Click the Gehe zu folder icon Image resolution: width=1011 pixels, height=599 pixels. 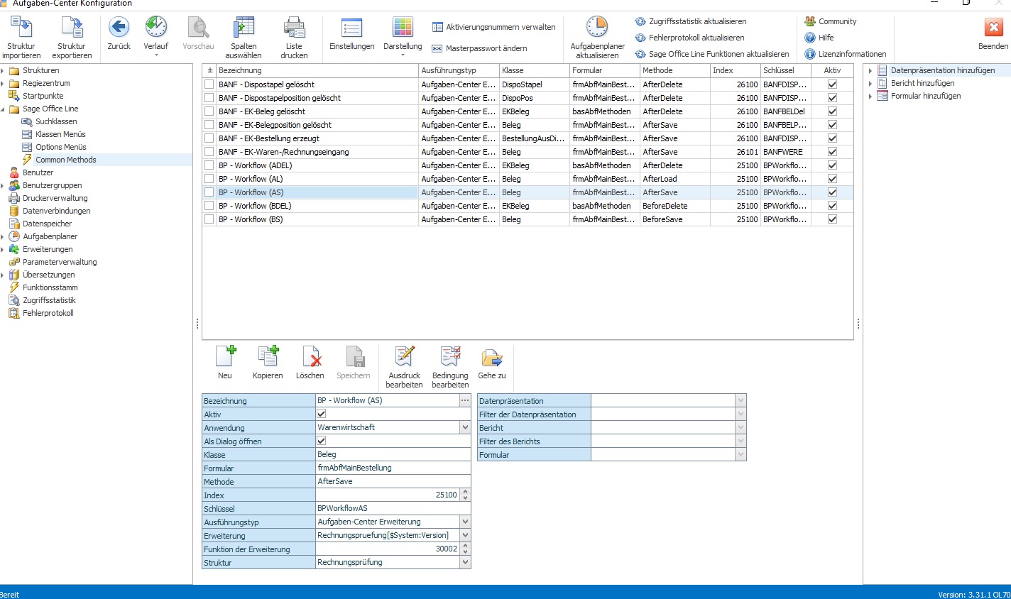tap(492, 356)
